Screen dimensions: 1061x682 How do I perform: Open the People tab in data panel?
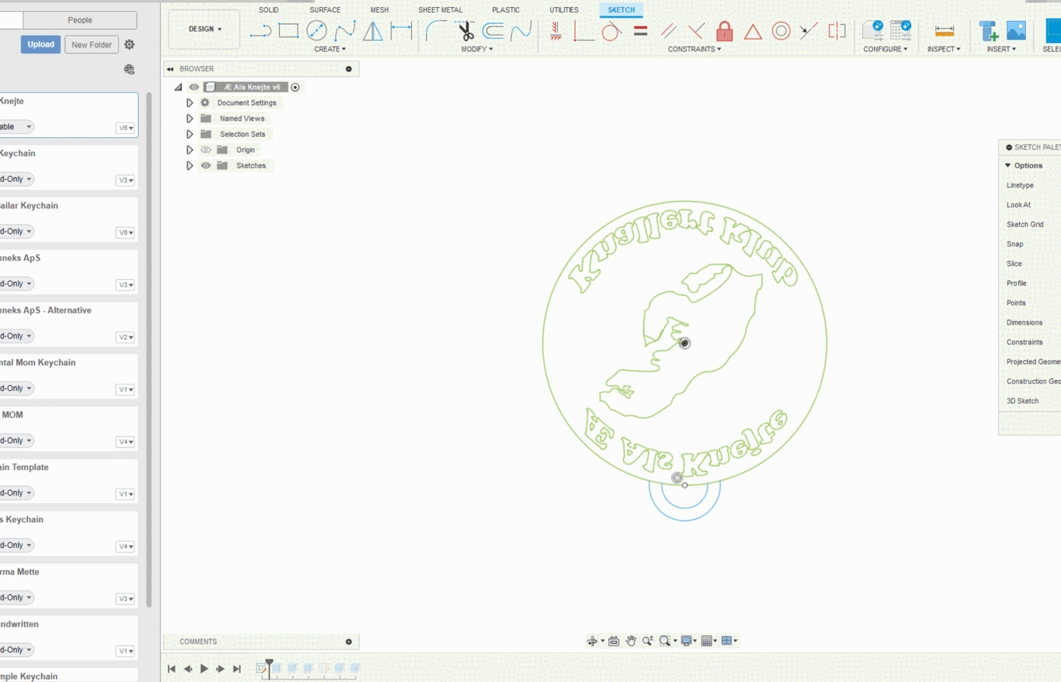point(80,20)
